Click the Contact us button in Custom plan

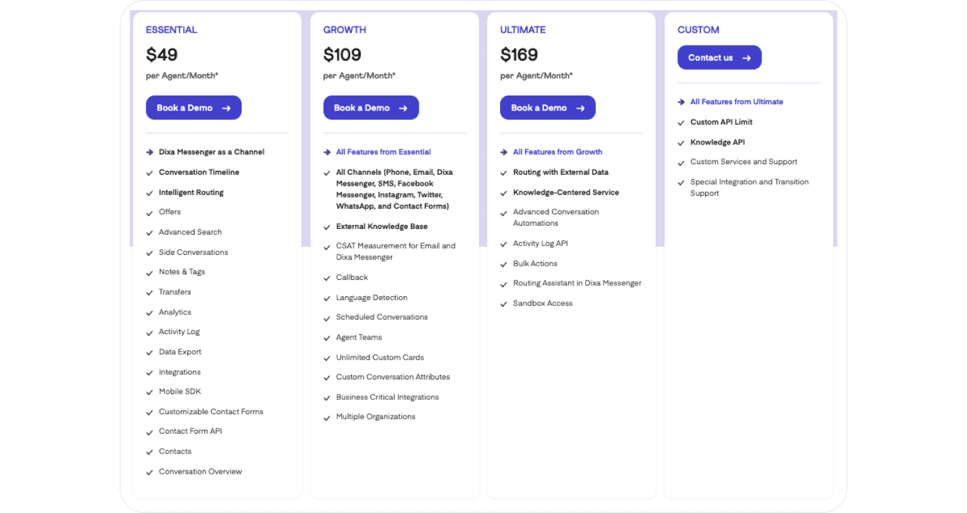[719, 58]
